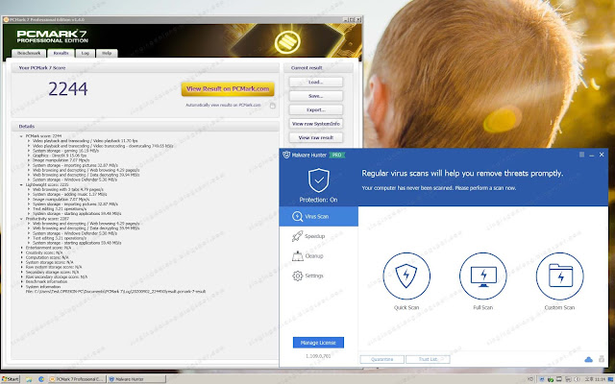Select the 2244 PCMark score value
Viewport: 615px width, 384px height.
(68, 89)
